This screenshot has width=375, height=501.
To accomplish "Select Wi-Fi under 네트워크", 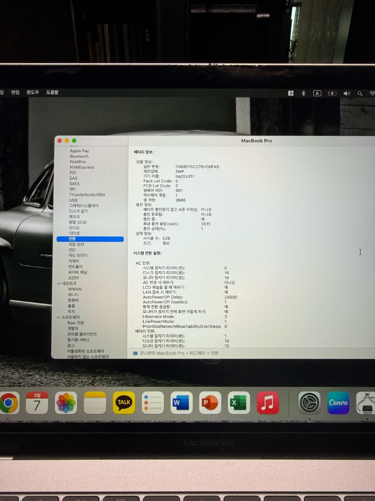I will click(73, 295).
